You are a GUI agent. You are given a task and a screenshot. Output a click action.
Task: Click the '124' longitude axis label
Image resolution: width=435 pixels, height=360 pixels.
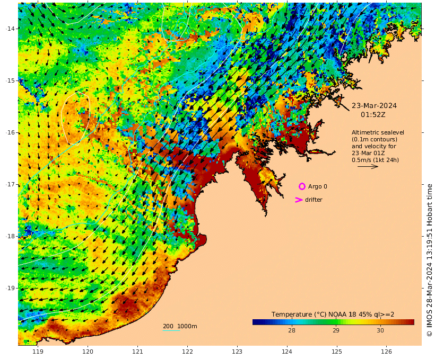click(287, 352)
